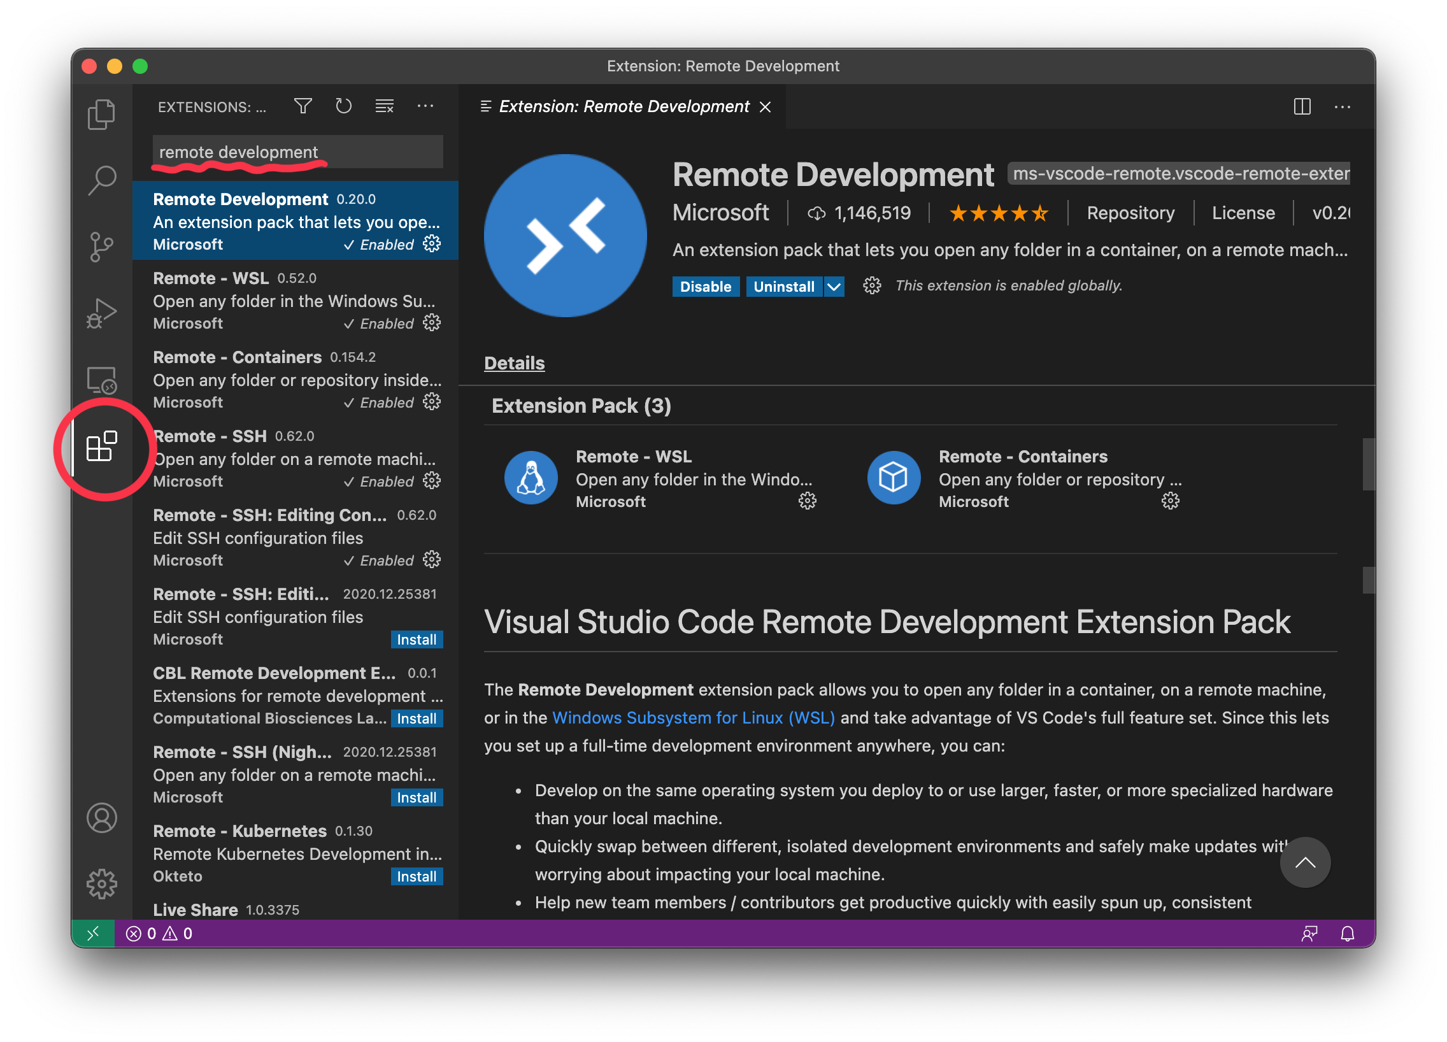Screen dimensions: 1447x1042
Task: Open Remote - SSH list item gear
Action: click(x=432, y=480)
